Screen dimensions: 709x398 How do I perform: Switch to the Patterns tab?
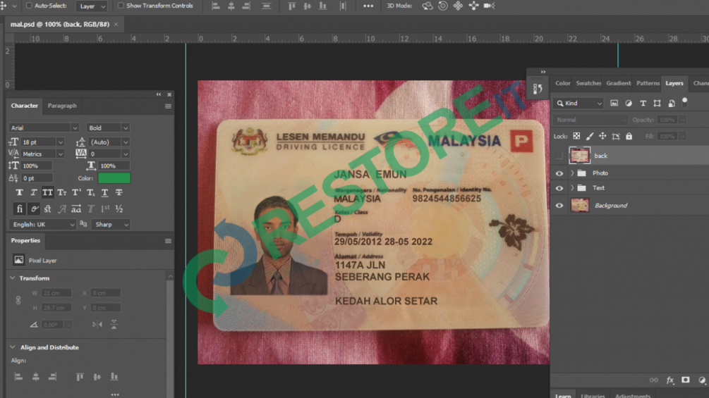click(x=648, y=83)
